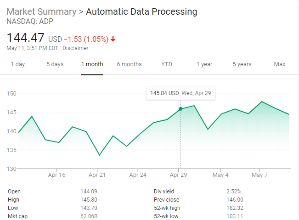Image resolution: width=299 pixels, height=220 pixels.
Task: Select the 1 day range tab
Action: coord(18,64)
